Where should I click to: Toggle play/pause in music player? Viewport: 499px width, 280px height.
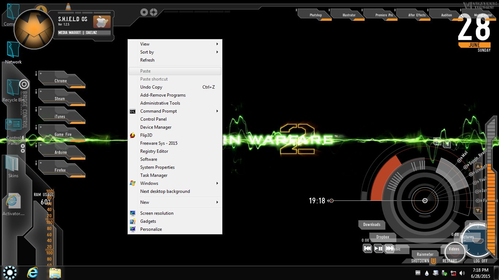point(378,249)
